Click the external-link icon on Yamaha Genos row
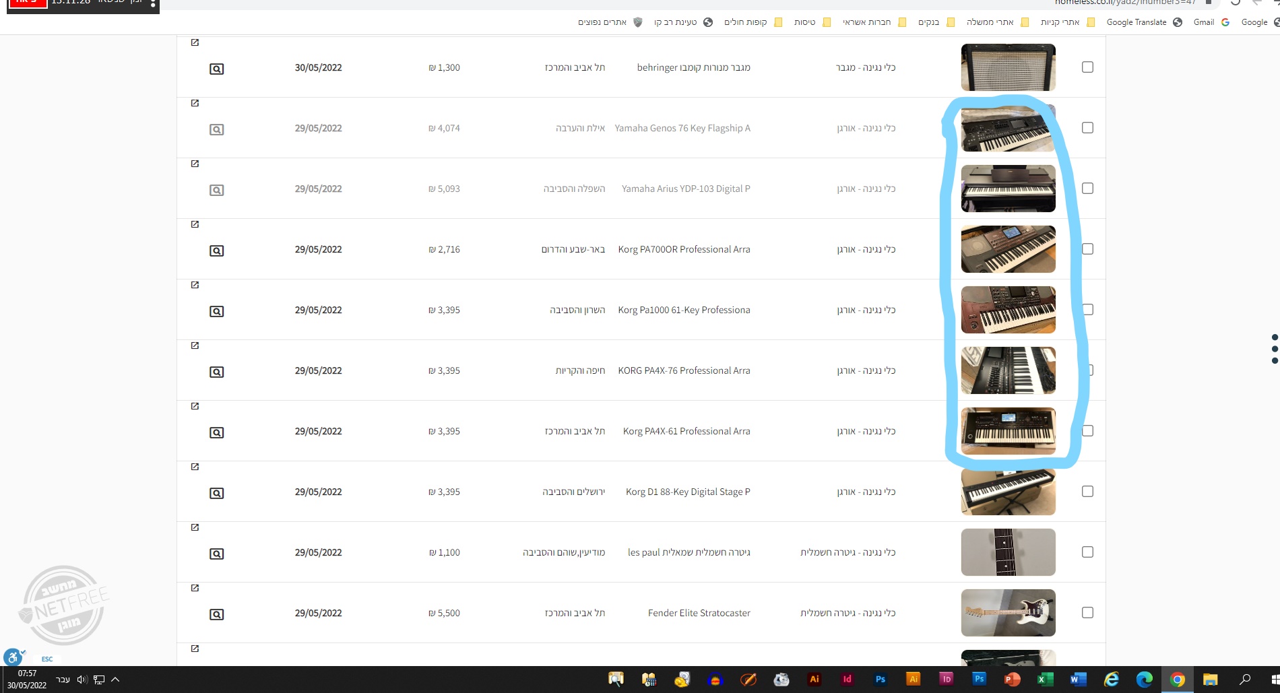The image size is (1280, 693). 195,103
